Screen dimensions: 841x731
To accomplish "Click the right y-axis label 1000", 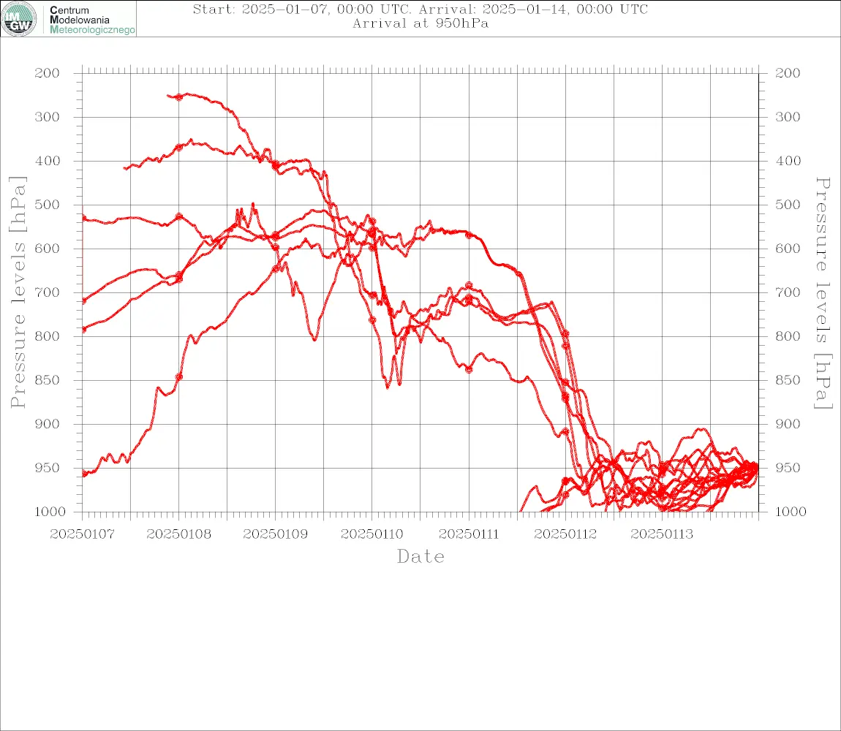I will coord(791,512).
